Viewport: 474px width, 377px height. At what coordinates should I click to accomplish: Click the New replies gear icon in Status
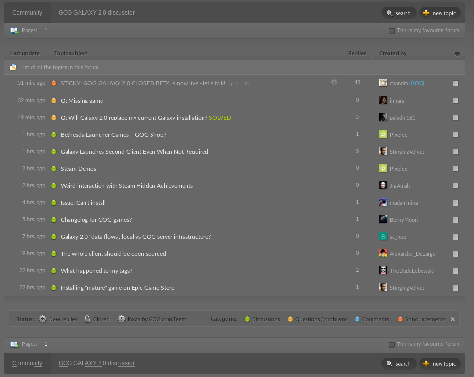click(x=43, y=319)
